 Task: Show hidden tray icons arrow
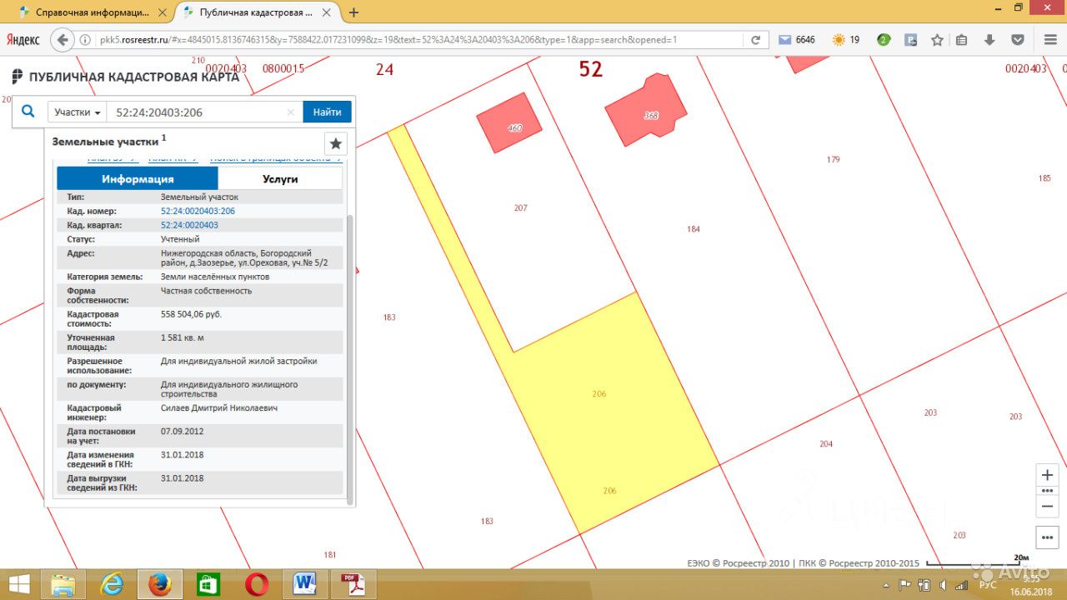pyautogui.click(x=887, y=585)
